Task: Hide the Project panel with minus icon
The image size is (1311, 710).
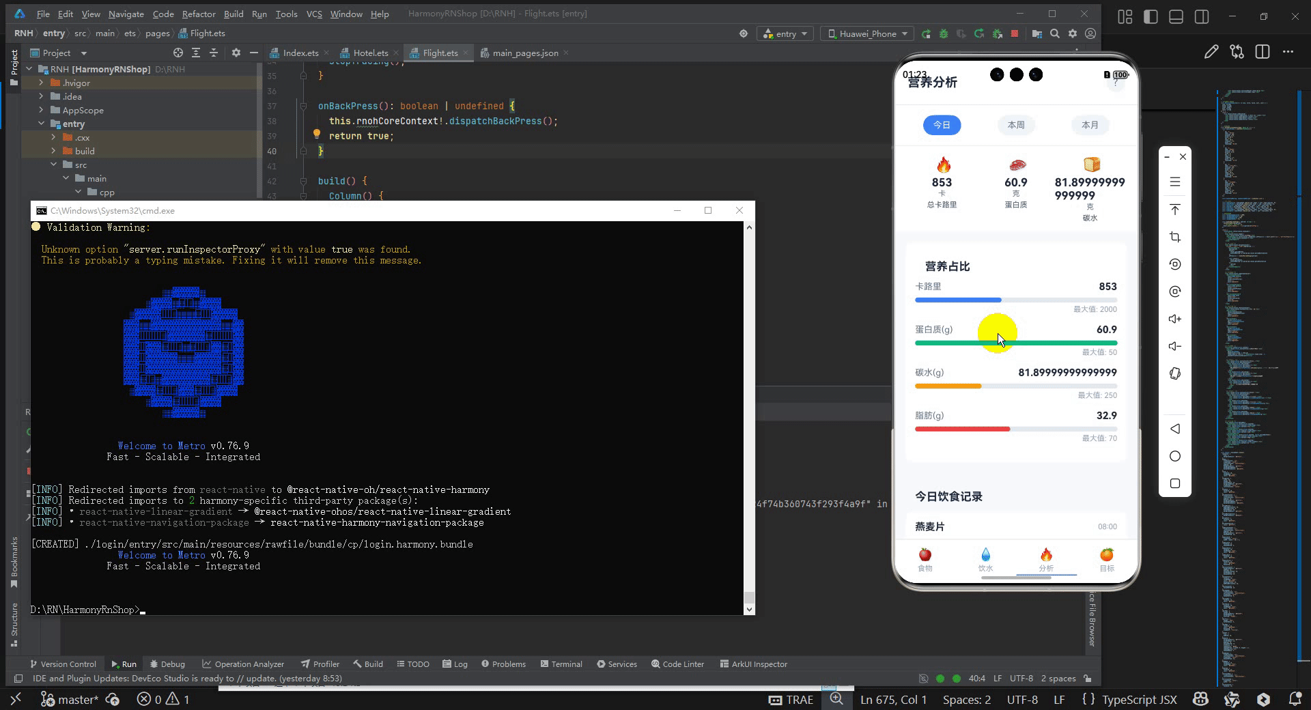Action: 254,53
